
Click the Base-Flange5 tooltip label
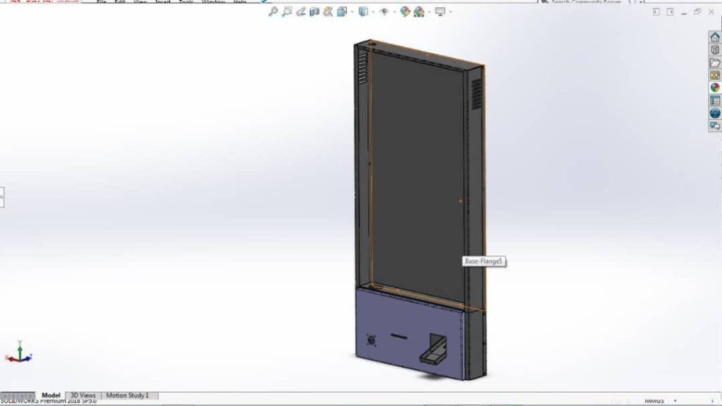coord(484,262)
